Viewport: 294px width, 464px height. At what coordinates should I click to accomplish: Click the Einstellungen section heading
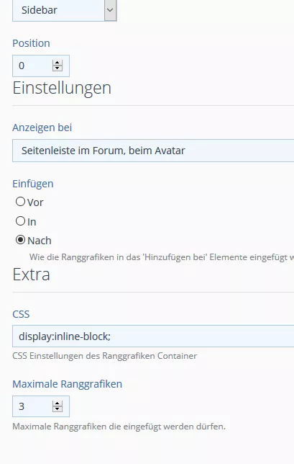pos(62,88)
